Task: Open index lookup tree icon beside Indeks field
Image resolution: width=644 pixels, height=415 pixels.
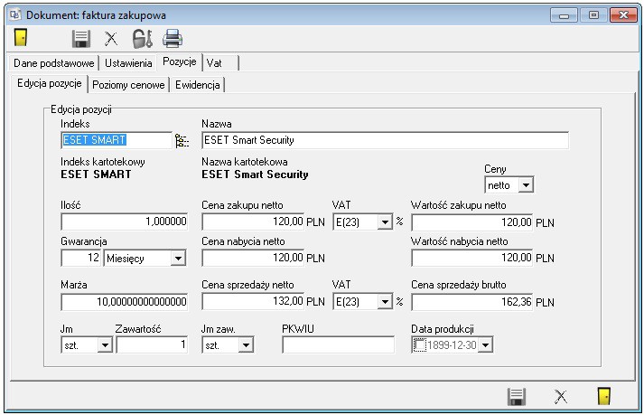Action: tap(182, 141)
